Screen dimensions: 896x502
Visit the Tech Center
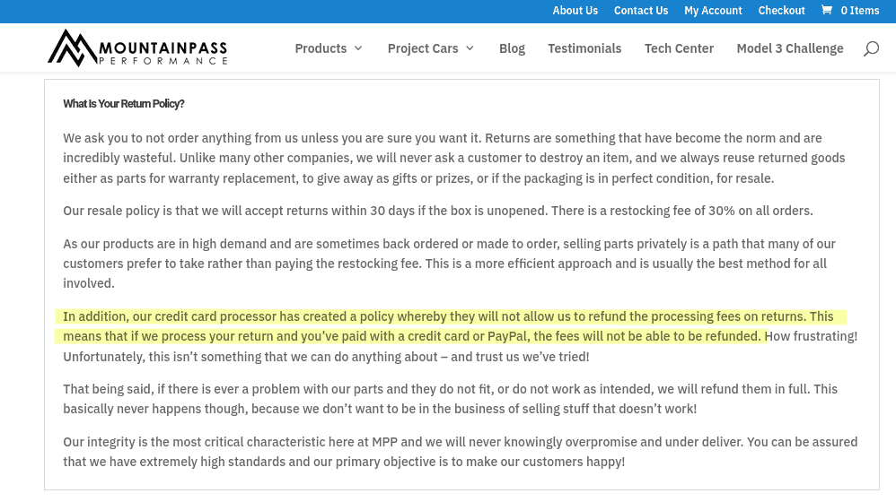tap(679, 48)
